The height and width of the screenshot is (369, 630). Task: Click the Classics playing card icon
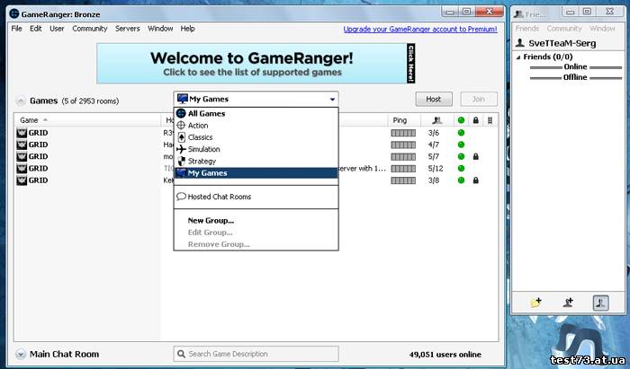(x=181, y=137)
